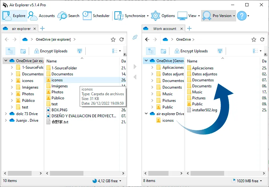Viewport: 269px width, 187px height.
Task: Go back in right pane navigation
Action: [x=147, y=39]
